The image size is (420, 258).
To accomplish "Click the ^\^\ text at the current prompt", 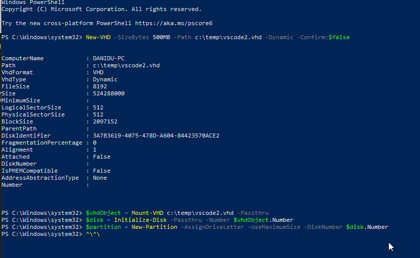I will (92, 234).
